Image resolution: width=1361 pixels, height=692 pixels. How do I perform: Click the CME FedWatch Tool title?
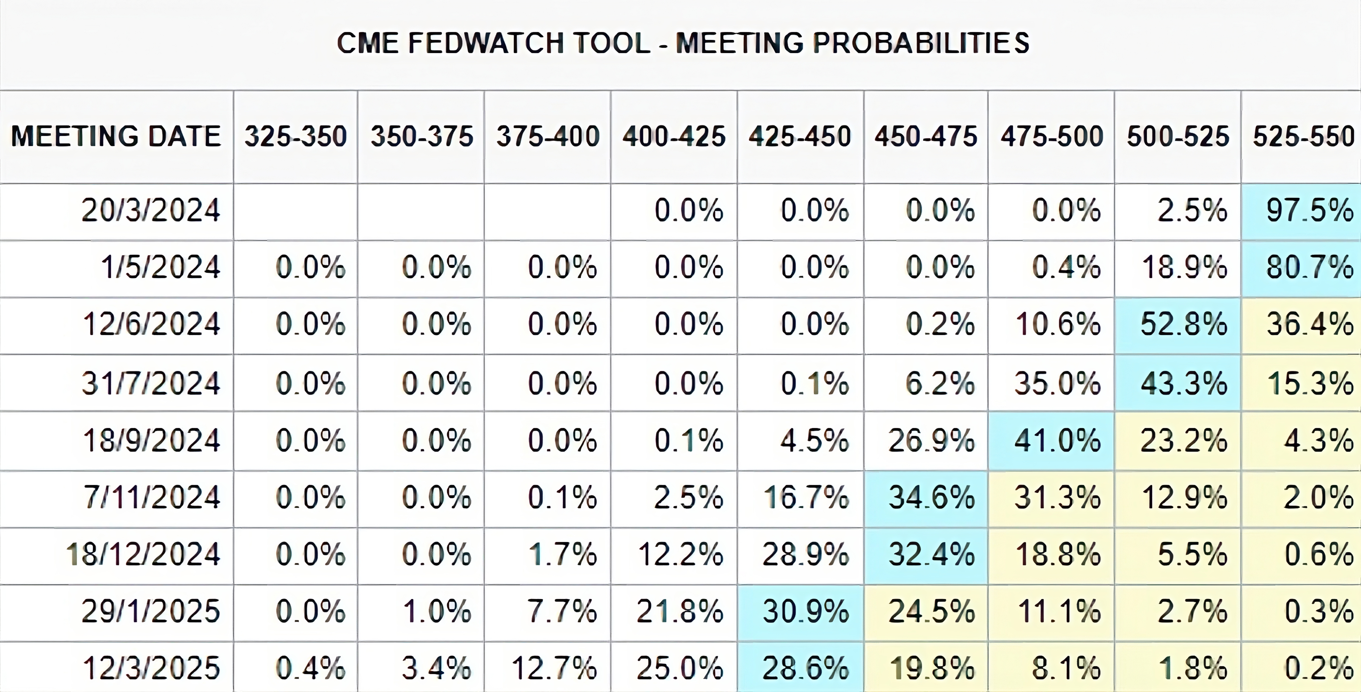tap(682, 43)
